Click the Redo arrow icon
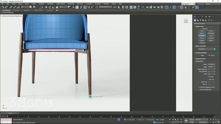Screen dimensions: 221x124 (7, 7)
